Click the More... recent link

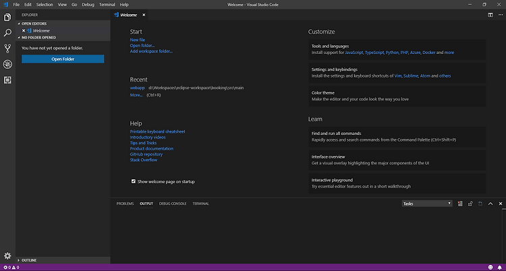pyautogui.click(x=136, y=95)
